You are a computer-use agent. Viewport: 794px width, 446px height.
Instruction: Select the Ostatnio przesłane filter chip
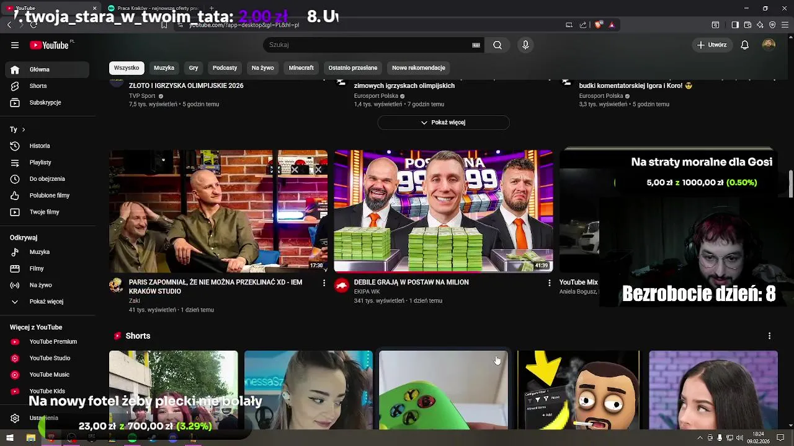pos(353,68)
